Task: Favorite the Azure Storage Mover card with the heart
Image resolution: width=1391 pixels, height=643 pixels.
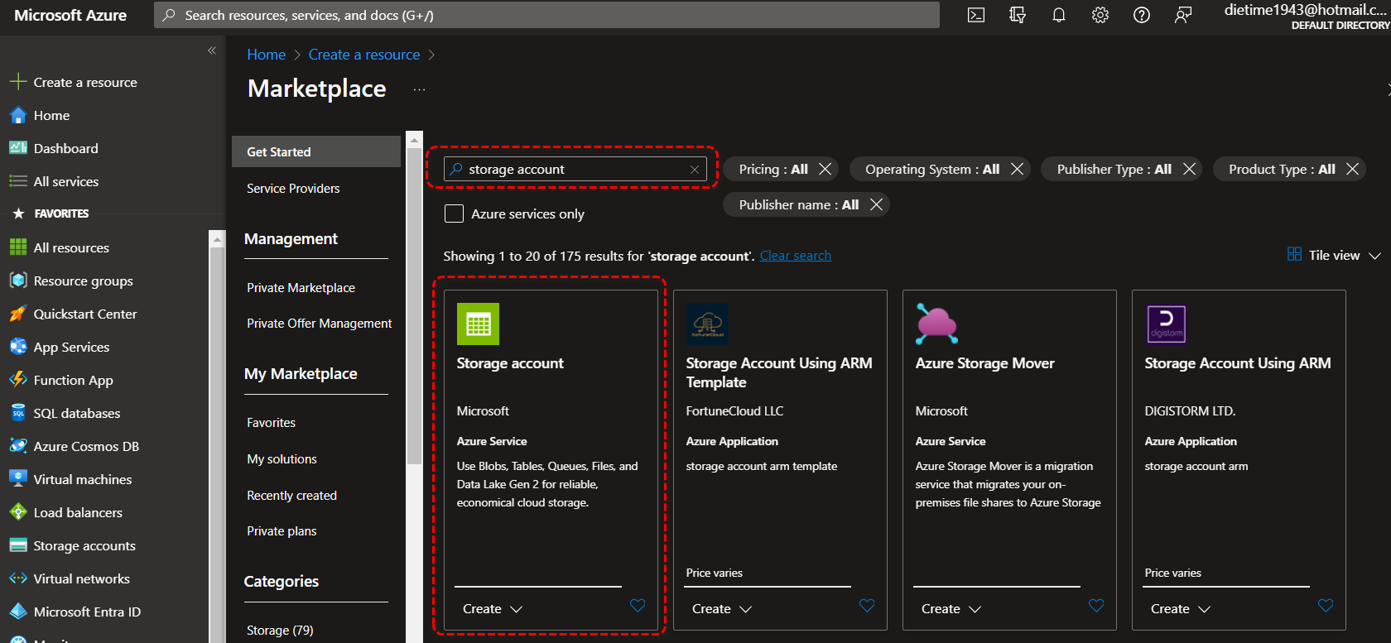Action: pyautogui.click(x=1096, y=606)
